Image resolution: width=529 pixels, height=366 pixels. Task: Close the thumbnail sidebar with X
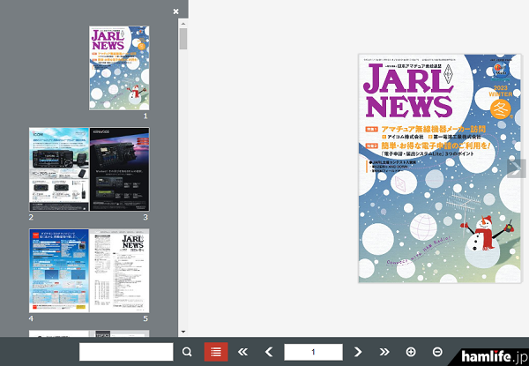(x=175, y=11)
